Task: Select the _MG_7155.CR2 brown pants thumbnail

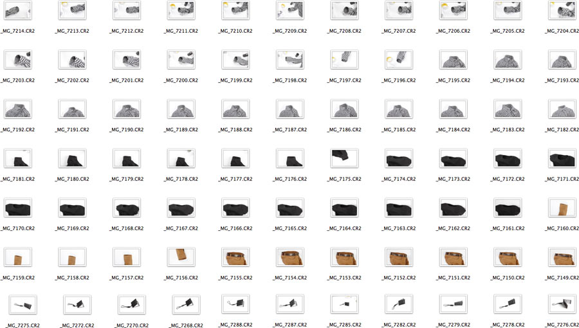Action: (235, 257)
